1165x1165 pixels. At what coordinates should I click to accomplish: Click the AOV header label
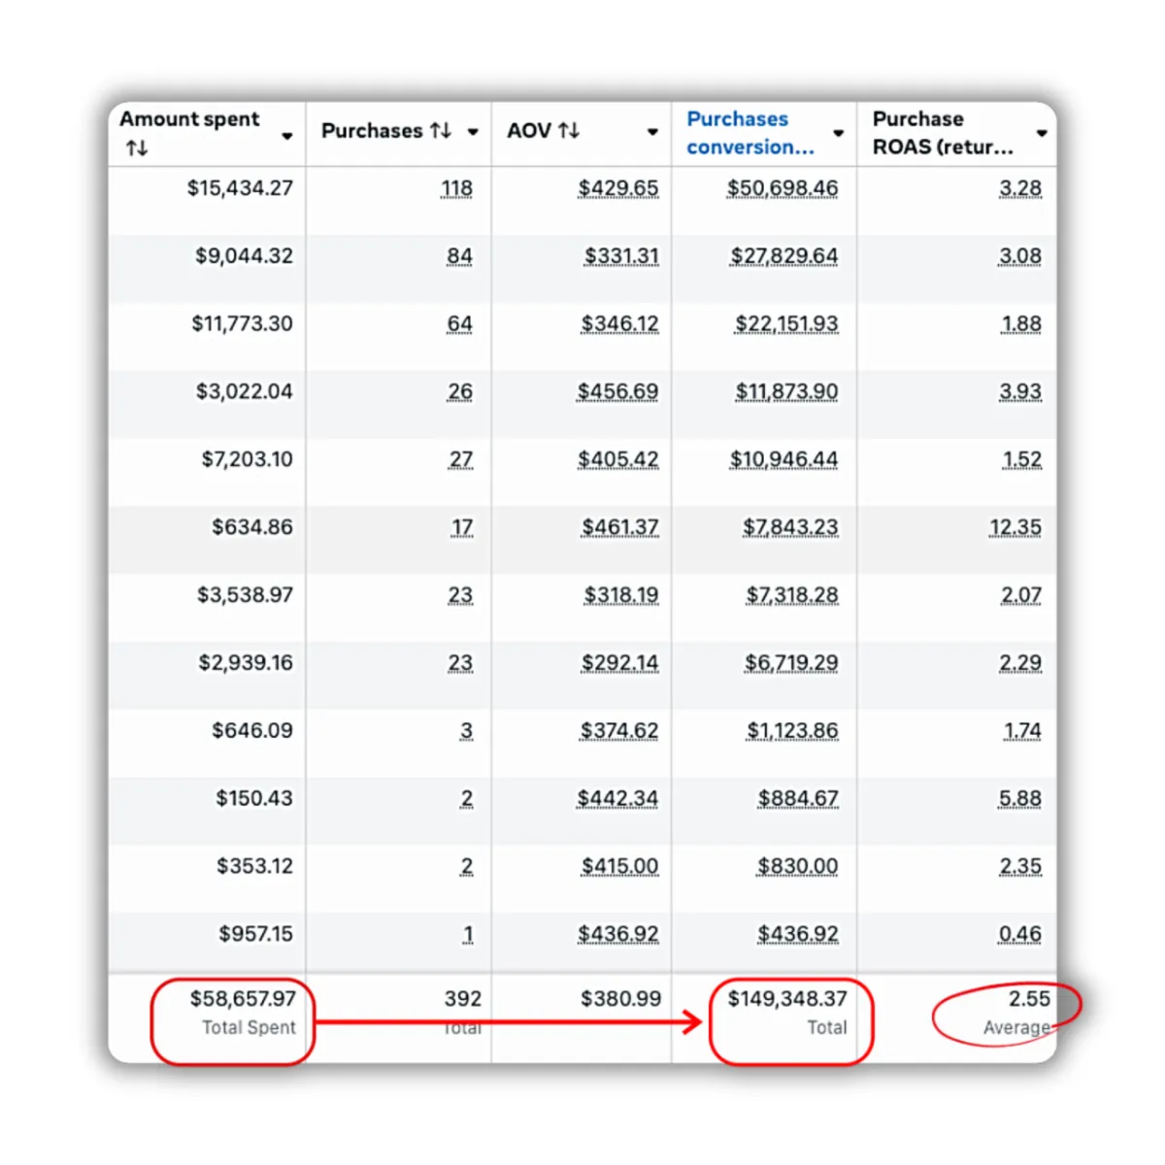[529, 130]
